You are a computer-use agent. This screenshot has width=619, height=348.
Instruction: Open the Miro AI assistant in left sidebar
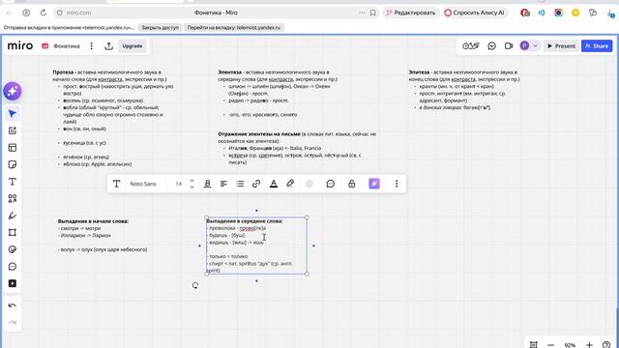coord(13,91)
